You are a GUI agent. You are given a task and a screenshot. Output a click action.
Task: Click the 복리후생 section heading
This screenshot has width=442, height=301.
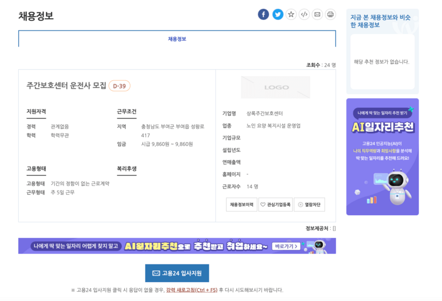[x=127, y=169]
